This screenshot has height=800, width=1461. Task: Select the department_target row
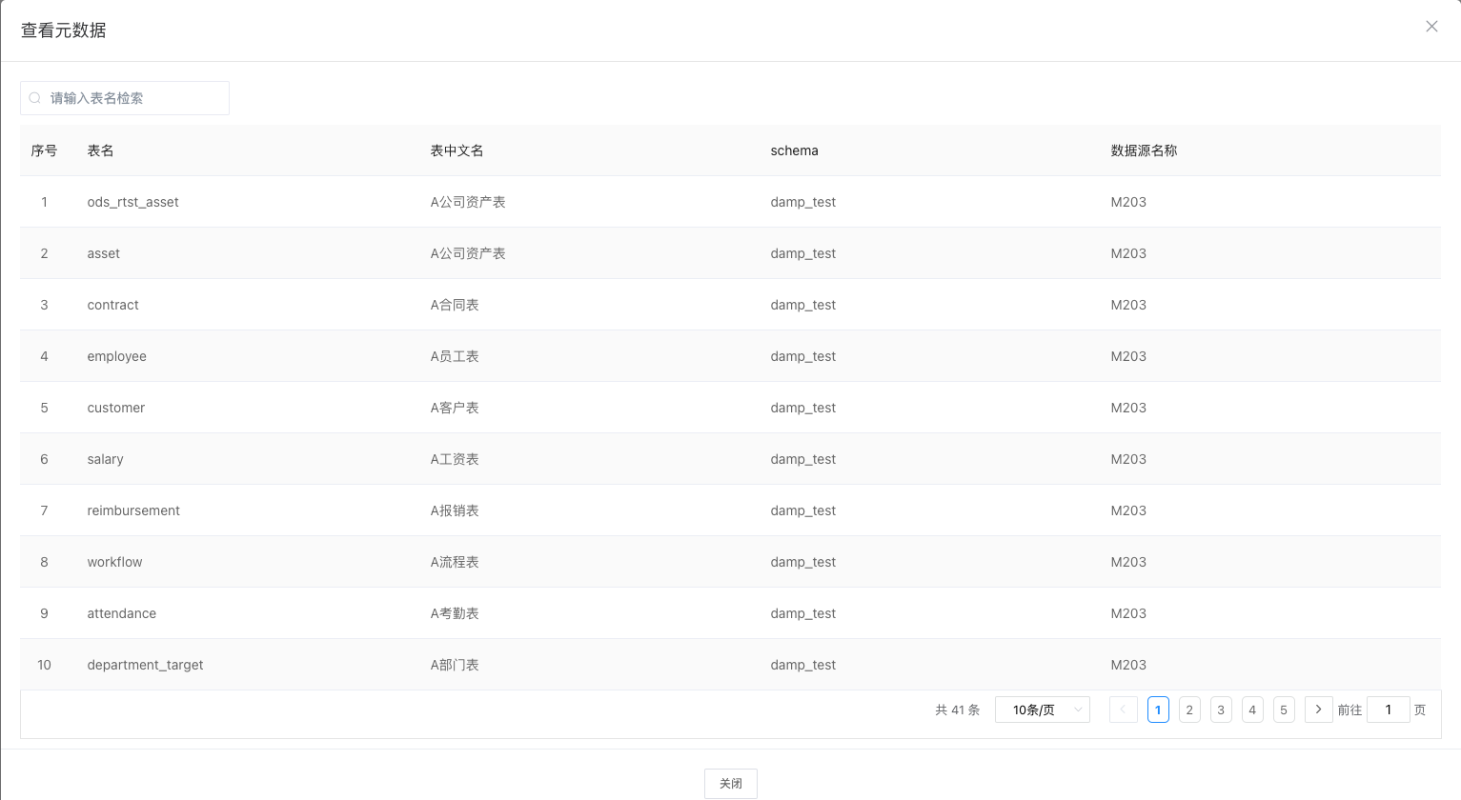pyautogui.click(x=145, y=665)
